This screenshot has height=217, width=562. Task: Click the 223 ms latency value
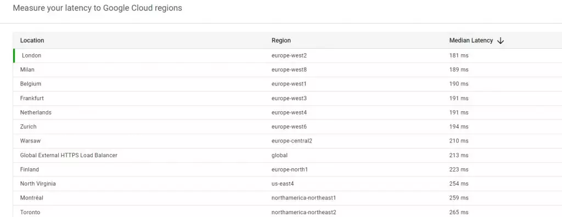click(x=459, y=169)
